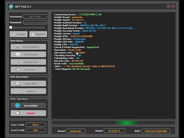Viewport: 184px width, 138px height.
Task: Click the Logout button
Action: (19, 34)
